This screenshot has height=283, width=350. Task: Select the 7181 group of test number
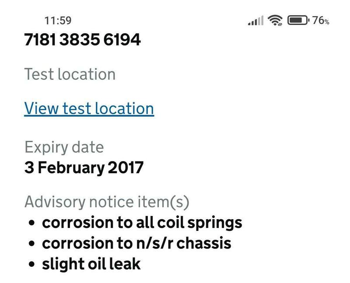[40, 40]
